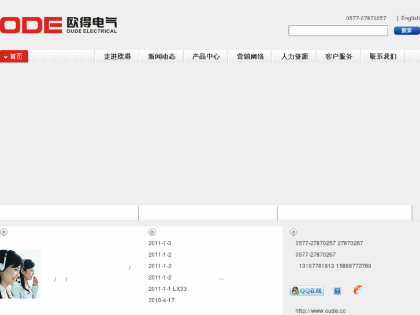The width and height of the screenshot is (420, 315).
Task: Click the phone line 0577-27870257 27870267
Action: coord(329,243)
